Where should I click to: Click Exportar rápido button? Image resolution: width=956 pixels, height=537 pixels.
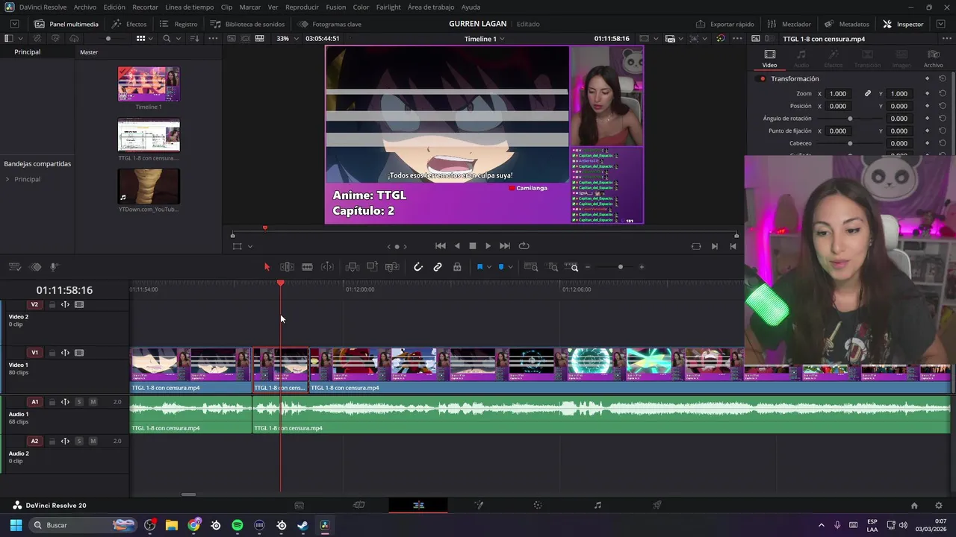click(724, 24)
